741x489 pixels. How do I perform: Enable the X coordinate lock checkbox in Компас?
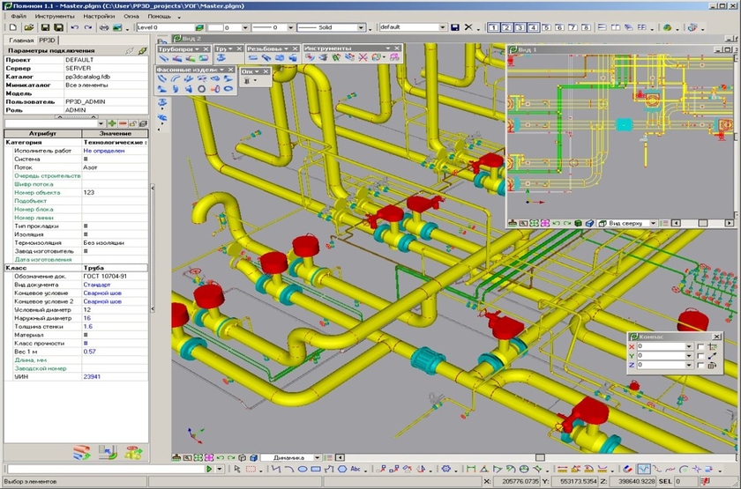pos(700,347)
